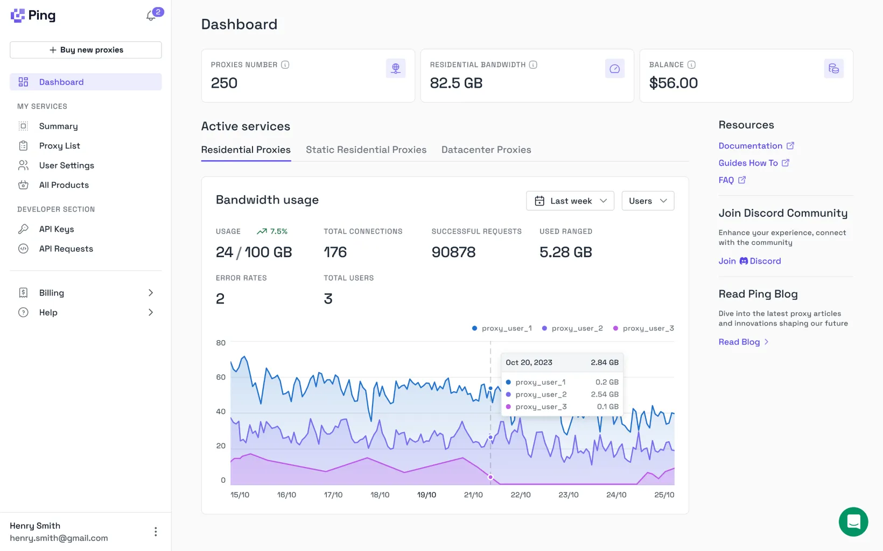Open Henry Smith's account options menu

[156, 532]
